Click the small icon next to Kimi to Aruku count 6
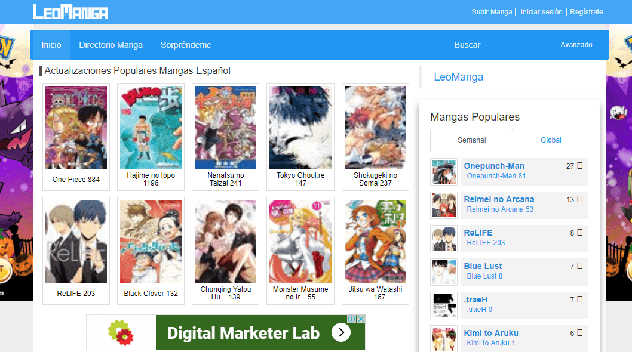Screen dimensions: 632x352 click(579, 333)
